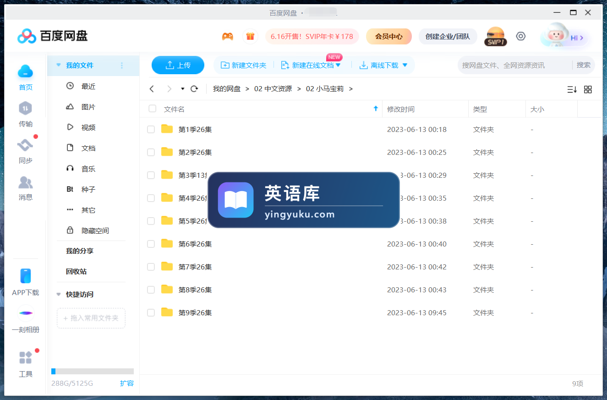Screen dimensions: 607x400
Task: Open the 6.16开售 SVIP年卡 promotion banner
Action: (312, 36)
